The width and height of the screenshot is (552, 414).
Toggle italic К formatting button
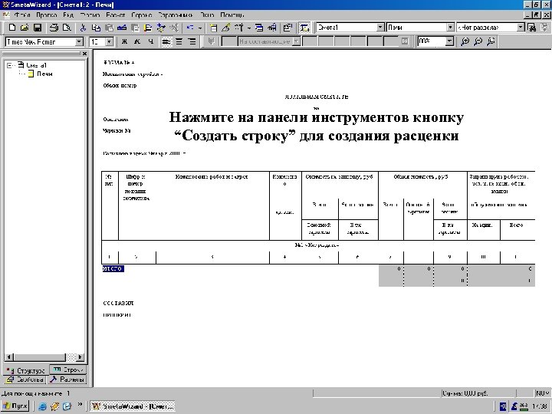coord(137,41)
